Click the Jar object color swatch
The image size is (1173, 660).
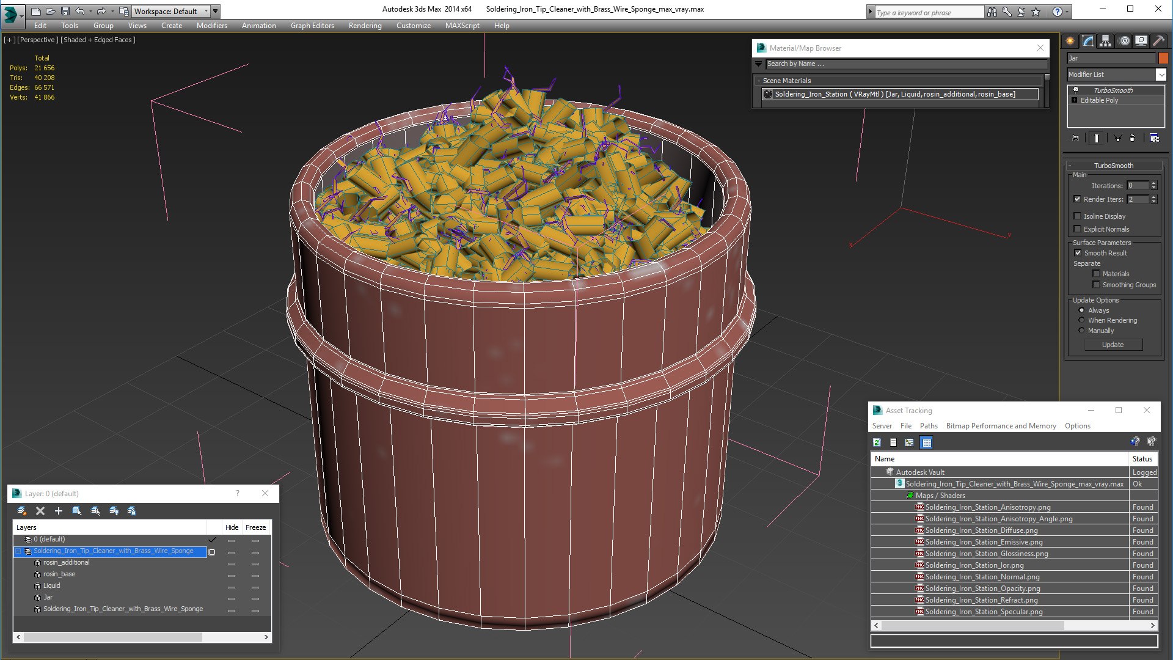tap(1163, 58)
